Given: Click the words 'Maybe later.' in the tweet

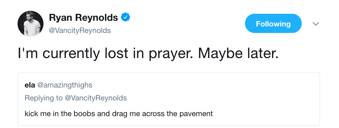Looking at the screenshot, I should point(238,54).
